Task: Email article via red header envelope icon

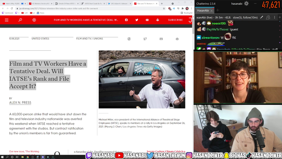Action: click(x=147, y=20)
